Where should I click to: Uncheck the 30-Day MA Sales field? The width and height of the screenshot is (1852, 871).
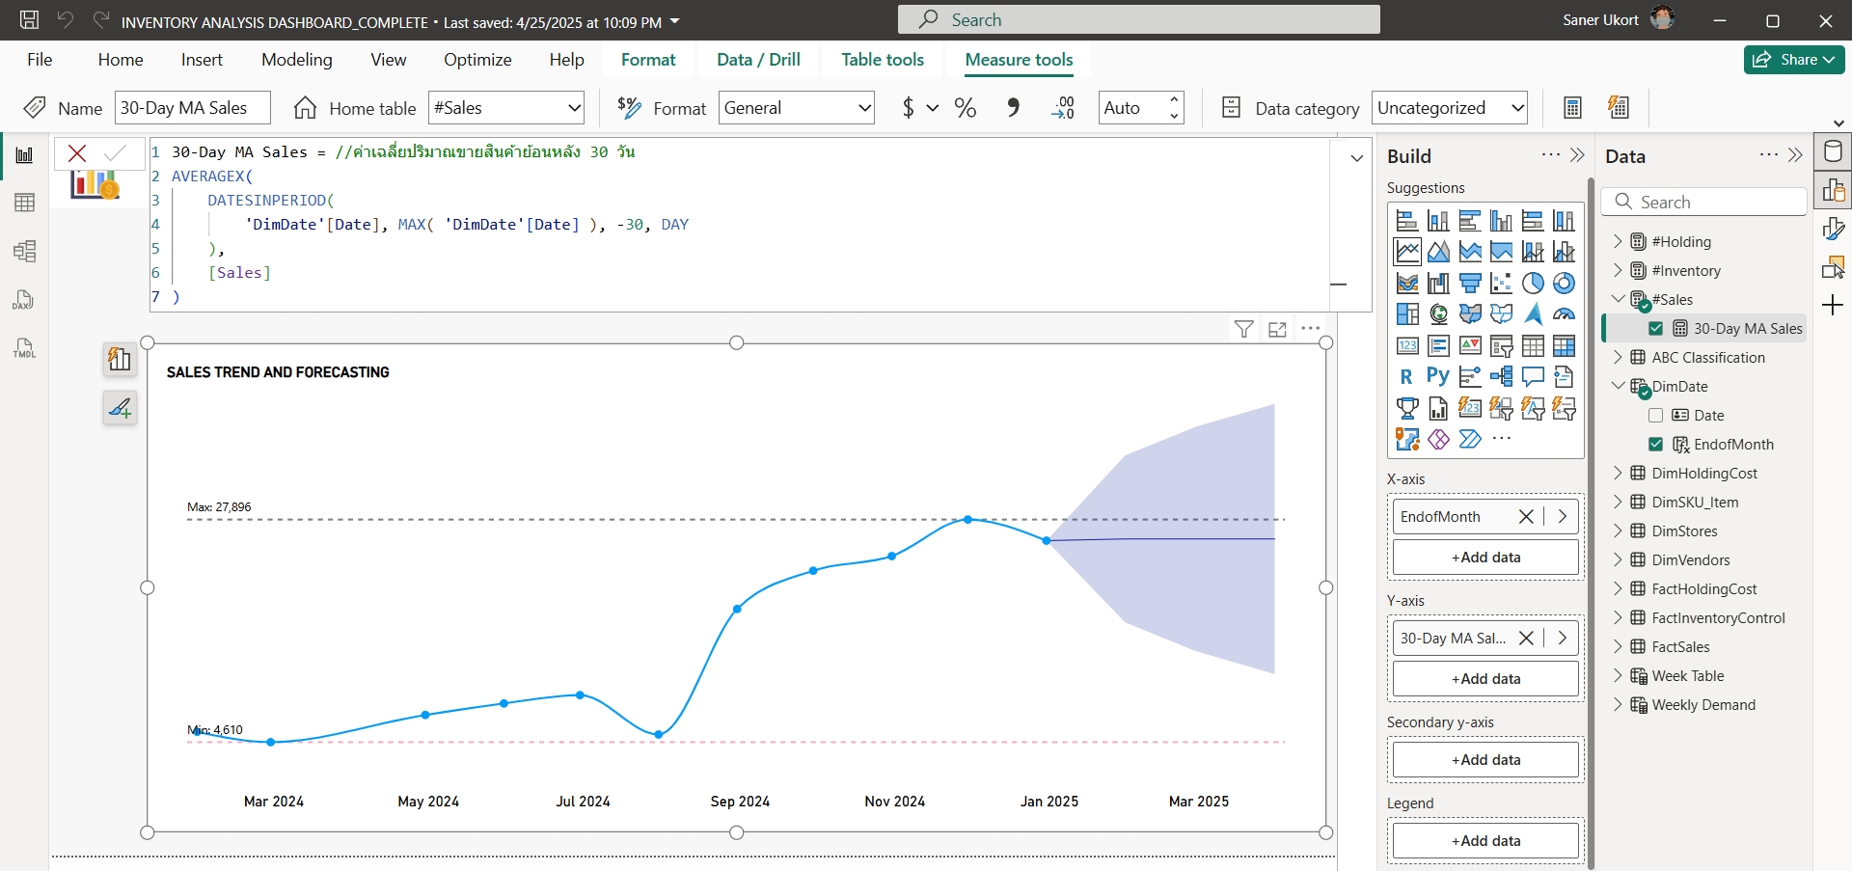1656,329
